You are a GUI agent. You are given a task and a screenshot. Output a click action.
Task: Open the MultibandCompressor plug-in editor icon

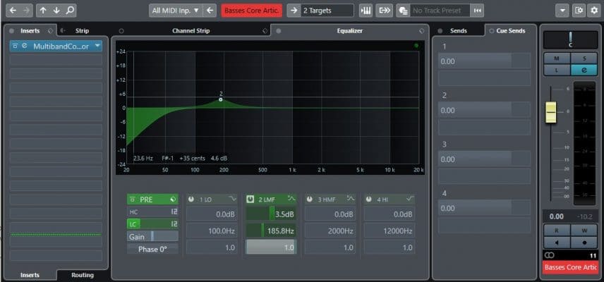coord(25,46)
